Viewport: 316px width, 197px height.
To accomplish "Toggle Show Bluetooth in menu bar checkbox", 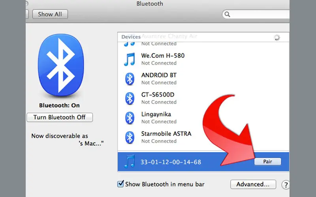I will coord(120,184).
